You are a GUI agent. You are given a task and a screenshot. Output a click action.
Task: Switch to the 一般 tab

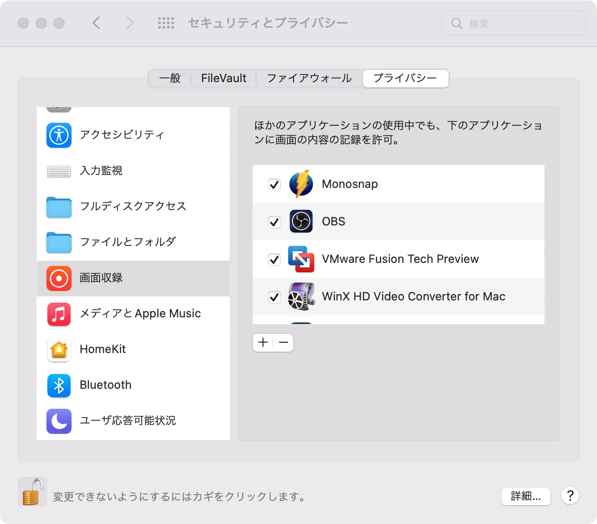click(x=170, y=78)
